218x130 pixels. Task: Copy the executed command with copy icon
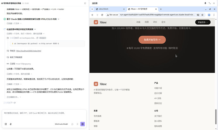pos(37,38)
